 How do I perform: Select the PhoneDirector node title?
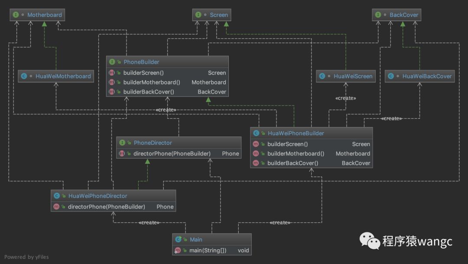[153, 143]
